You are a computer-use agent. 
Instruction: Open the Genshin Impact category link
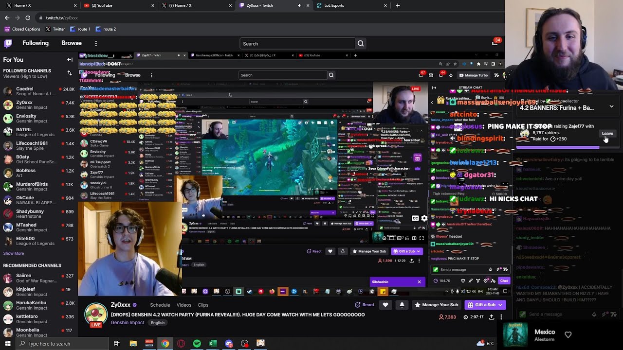point(128,322)
